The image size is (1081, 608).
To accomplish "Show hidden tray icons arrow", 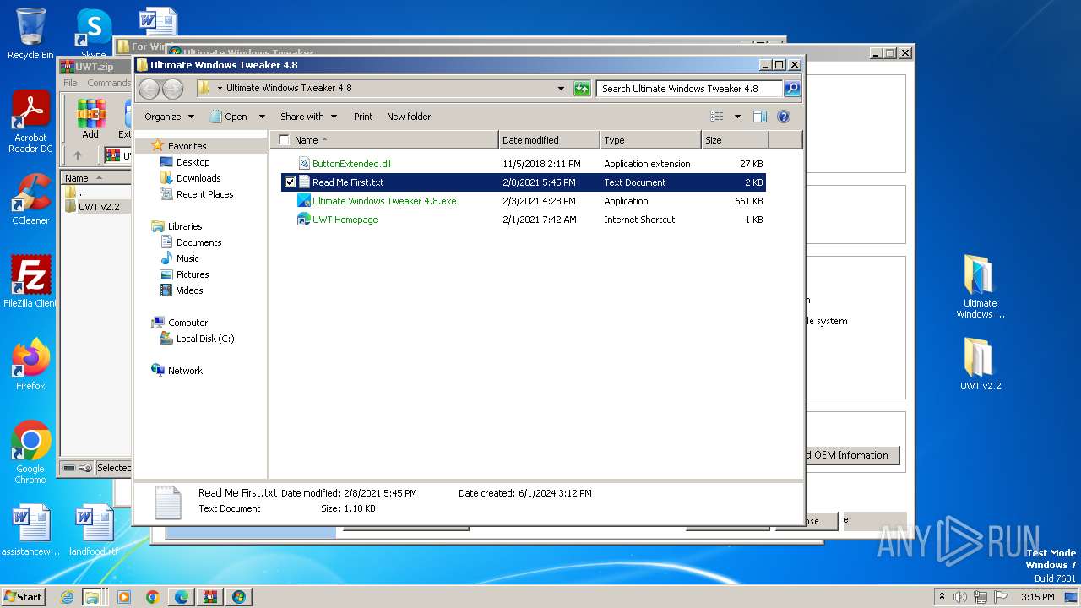I will click(942, 597).
